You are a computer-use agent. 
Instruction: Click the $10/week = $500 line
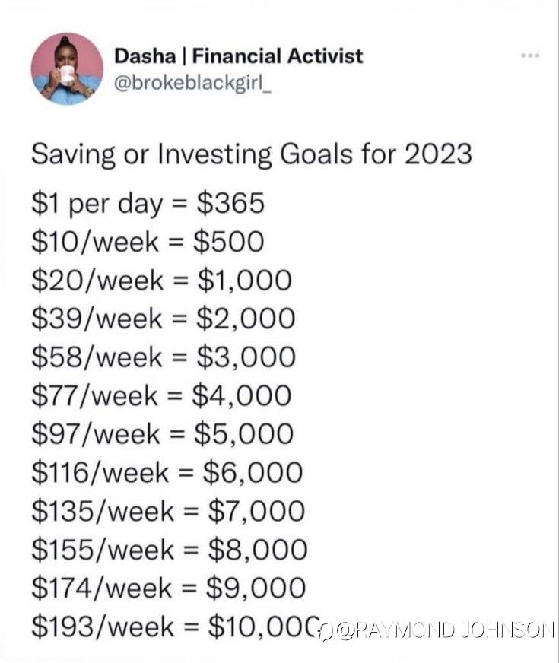point(148,242)
